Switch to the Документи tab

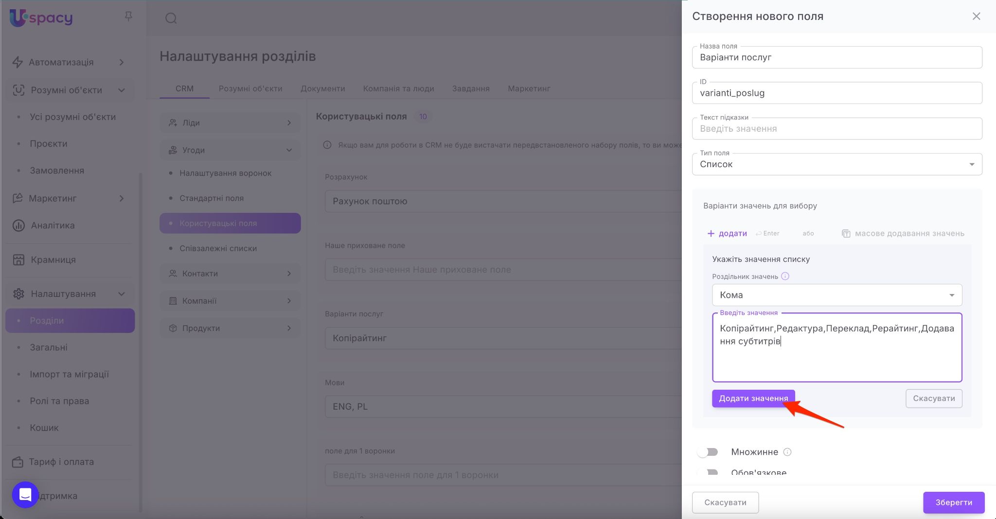pyautogui.click(x=322, y=88)
